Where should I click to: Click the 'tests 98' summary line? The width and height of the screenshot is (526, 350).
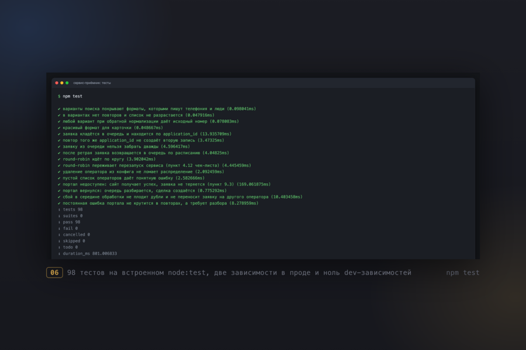pos(71,209)
